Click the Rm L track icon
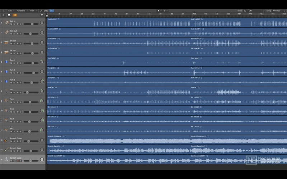This screenshot has width=287, height=179. click(6, 130)
